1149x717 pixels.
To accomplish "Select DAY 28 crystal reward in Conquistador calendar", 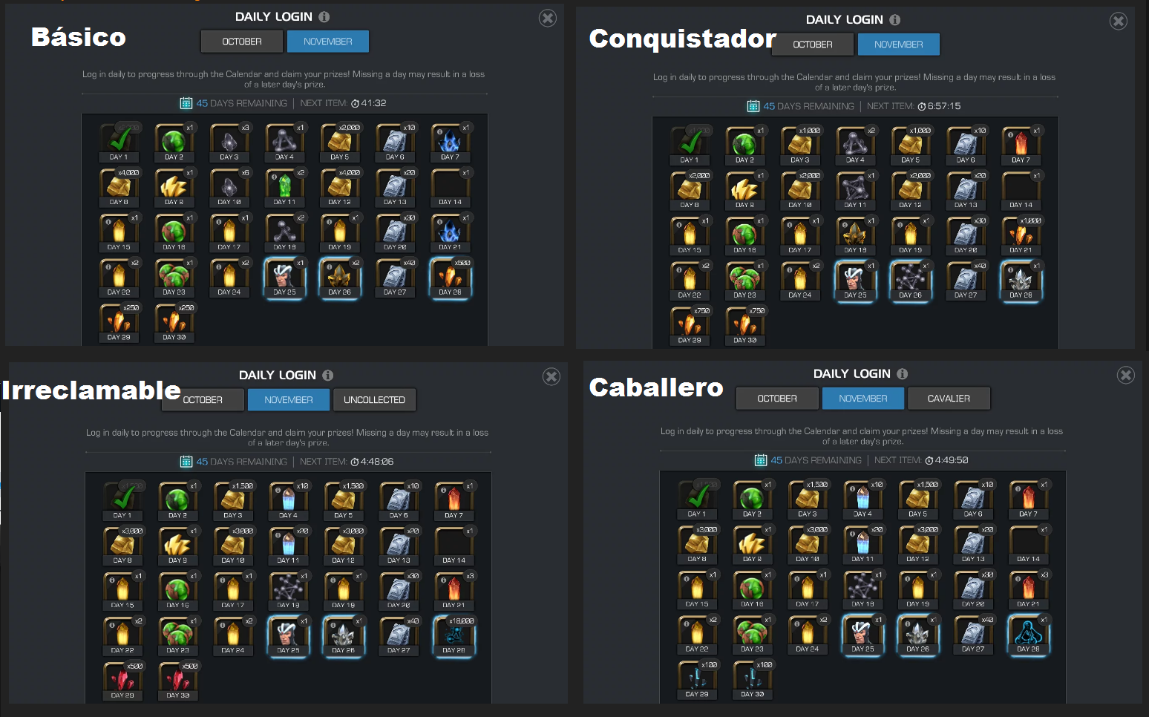I will (1021, 280).
